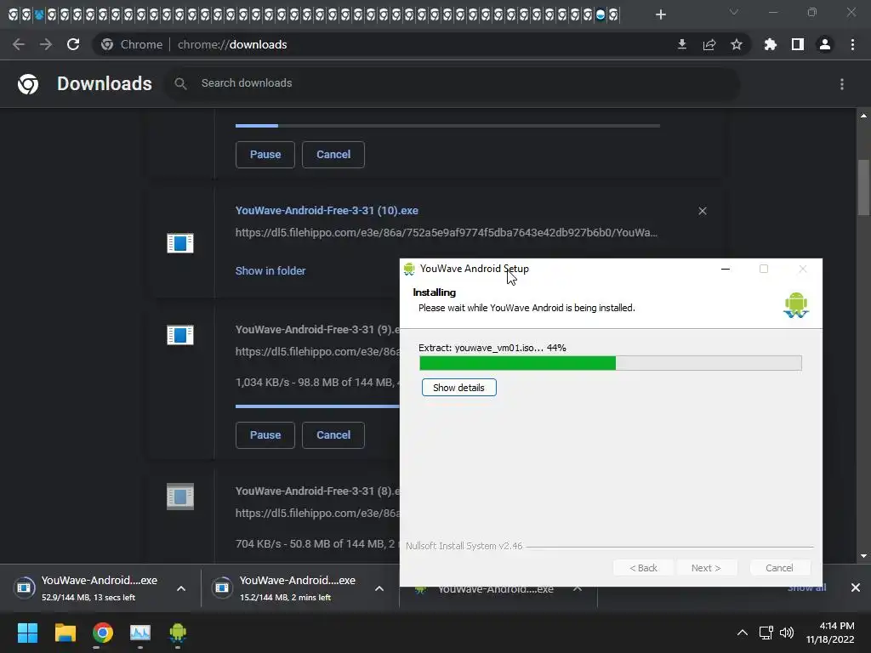Click Show details in the YouWave installer
Image resolution: width=871 pixels, height=653 pixels.
458,388
